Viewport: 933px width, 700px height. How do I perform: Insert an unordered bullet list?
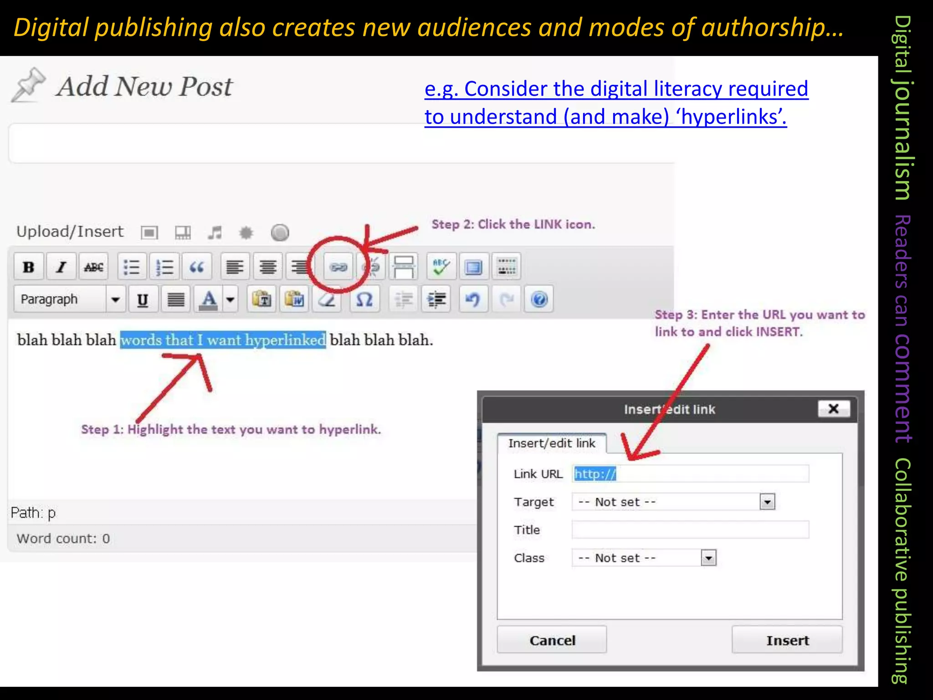(x=132, y=267)
